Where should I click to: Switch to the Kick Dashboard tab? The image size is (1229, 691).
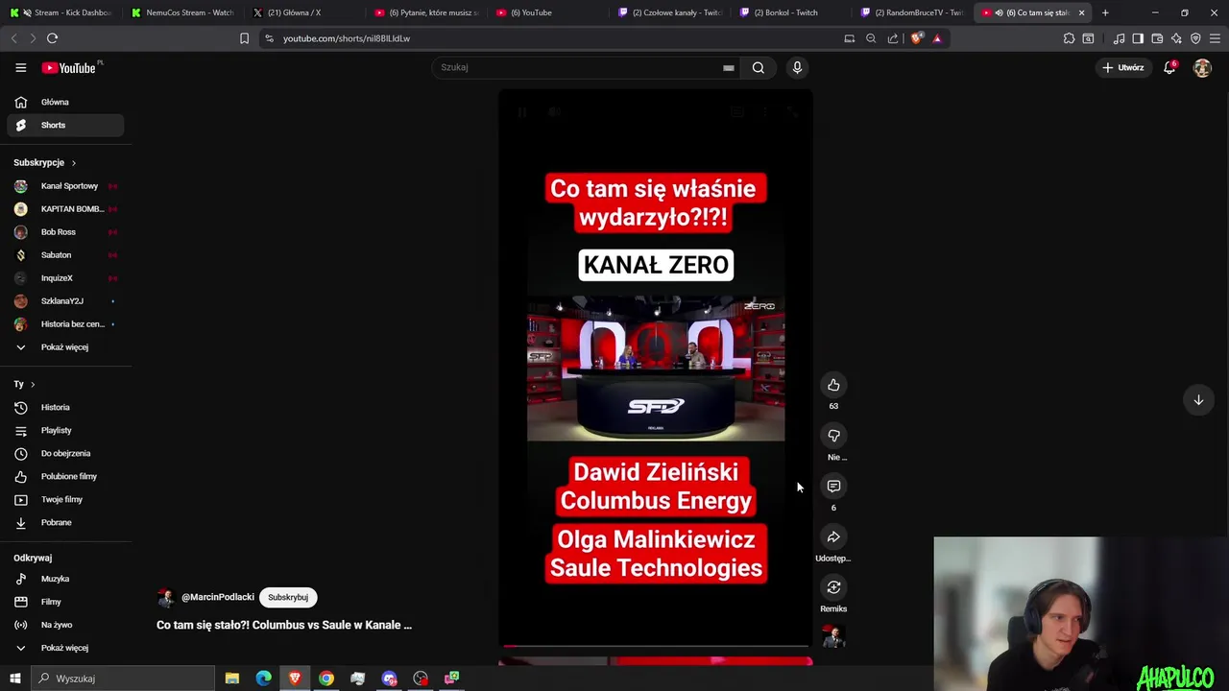(x=60, y=12)
